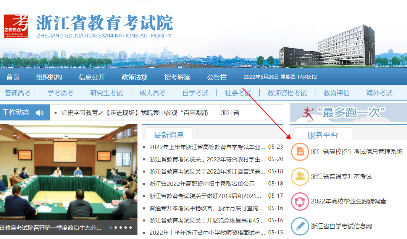Open 浙江省高校招生考试信息管理系统 link
Image resolution: width=407 pixels, height=239 pixels.
coord(357,151)
